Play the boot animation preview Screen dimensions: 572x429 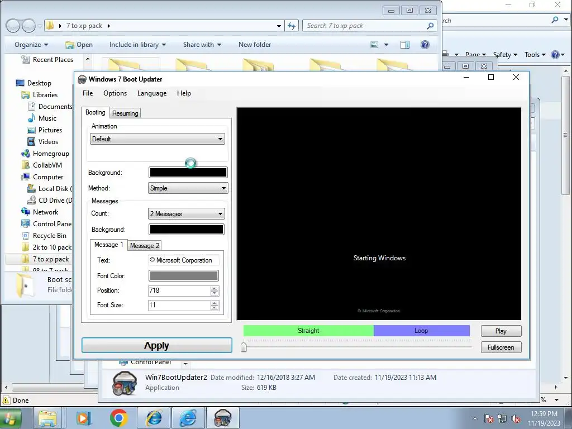point(501,331)
